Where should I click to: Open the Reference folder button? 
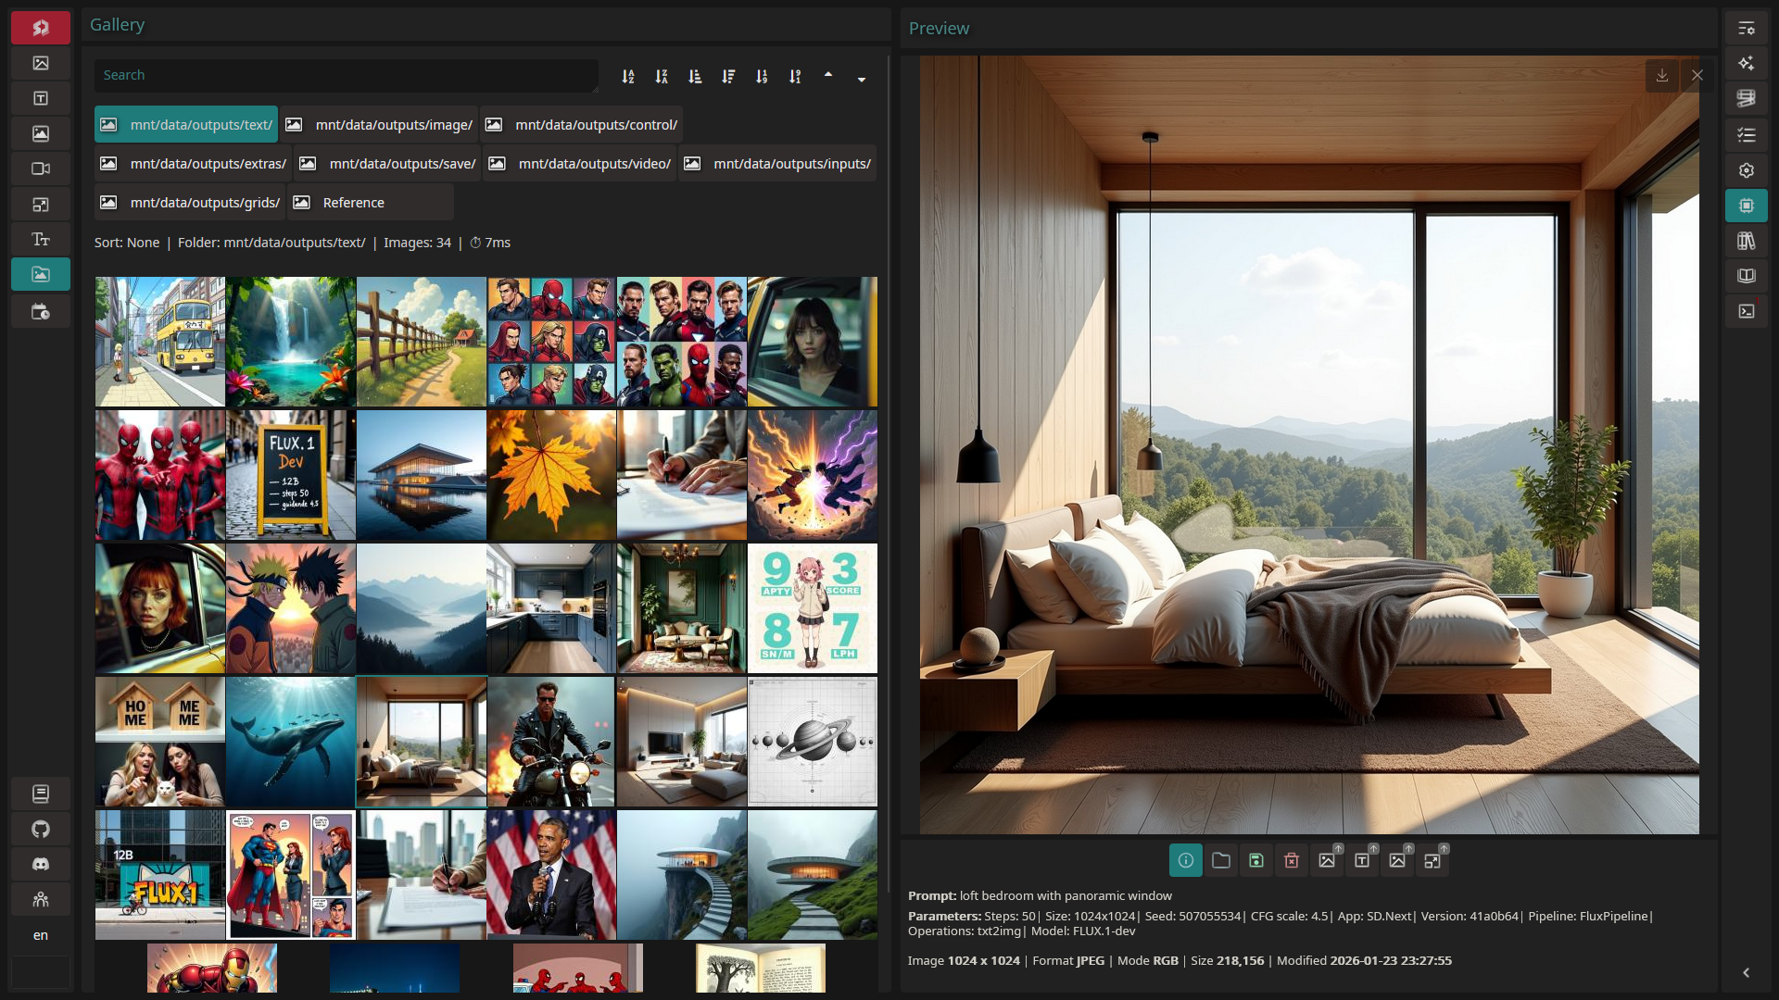(370, 202)
